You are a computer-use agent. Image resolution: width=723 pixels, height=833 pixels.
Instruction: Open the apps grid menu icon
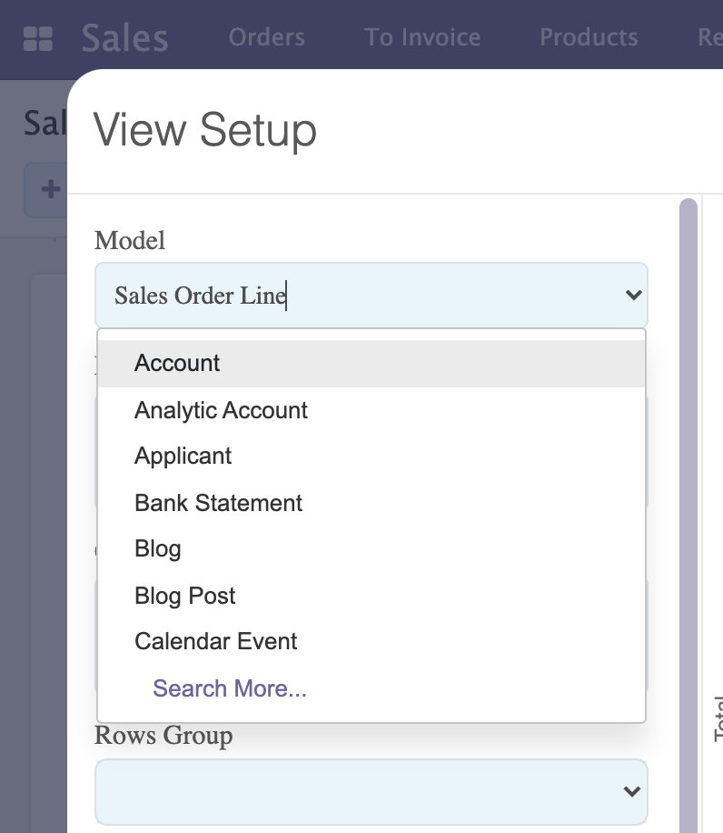click(38, 39)
